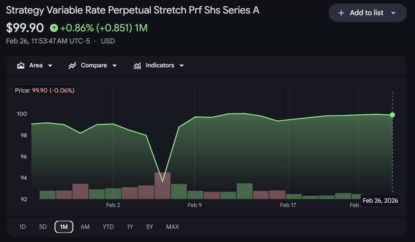Click the Price tooltip badge showing 99.90
Viewport: 415px width, 242px height.
point(44,90)
